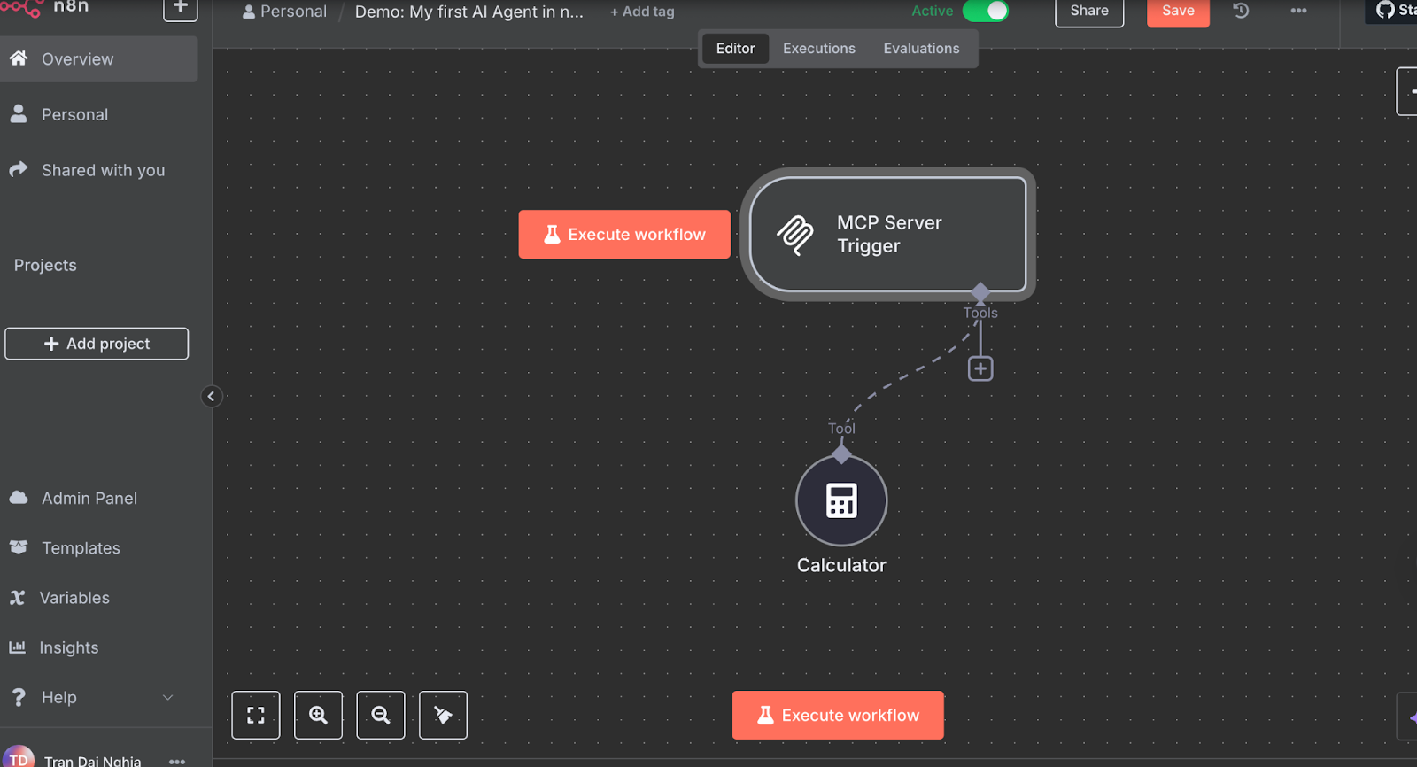Click the fit-to-view canvas button
The image size is (1417, 767).
coord(256,715)
